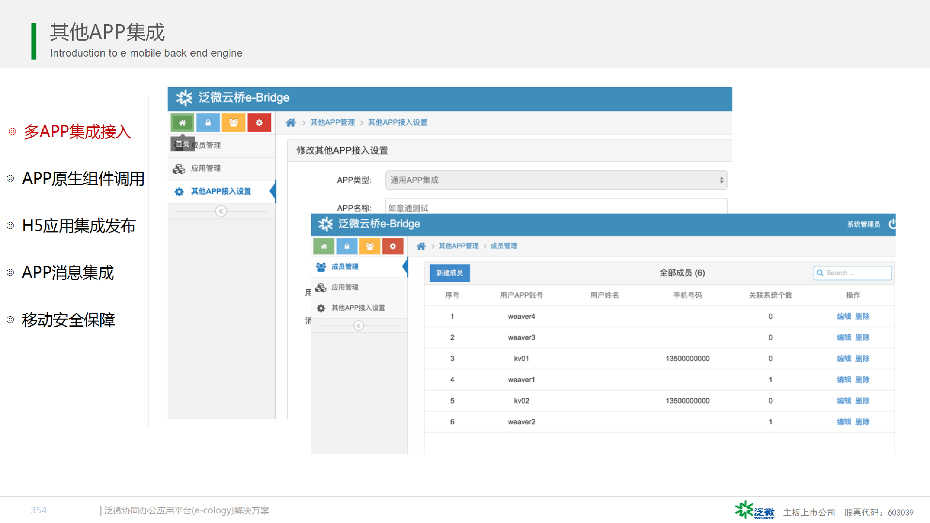Click 编辑 for weaver2 row
This screenshot has height=523, width=930.
(844, 422)
